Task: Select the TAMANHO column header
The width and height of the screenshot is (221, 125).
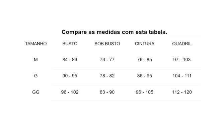Action: point(36,44)
